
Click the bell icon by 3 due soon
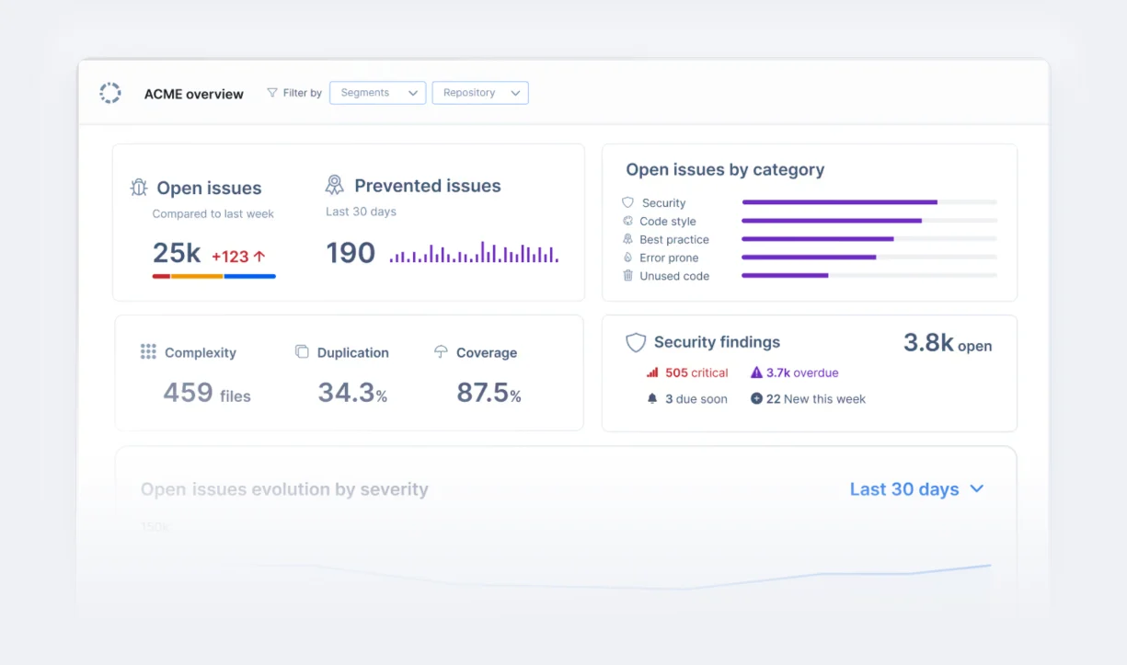point(652,398)
